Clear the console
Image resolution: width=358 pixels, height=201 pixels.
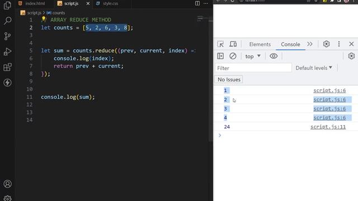pyautogui.click(x=233, y=56)
